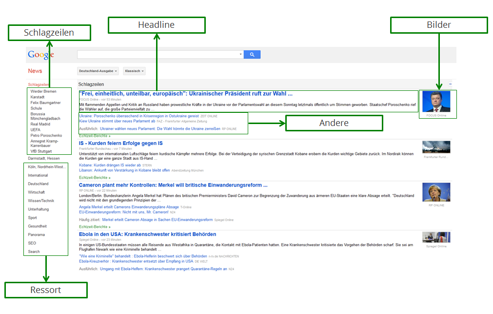Open the Felix Baumgartner topic
Screen dimensions: 493x314
point(45,103)
